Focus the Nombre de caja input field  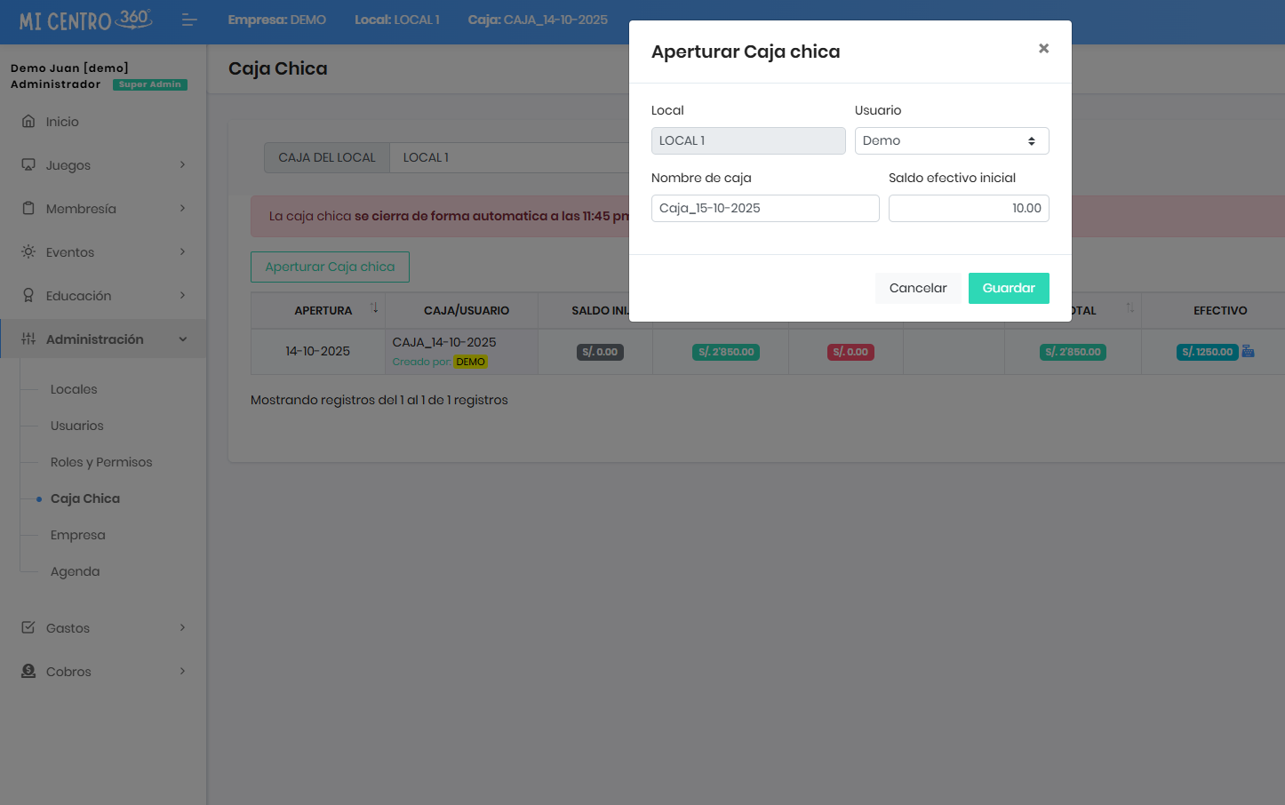click(764, 209)
